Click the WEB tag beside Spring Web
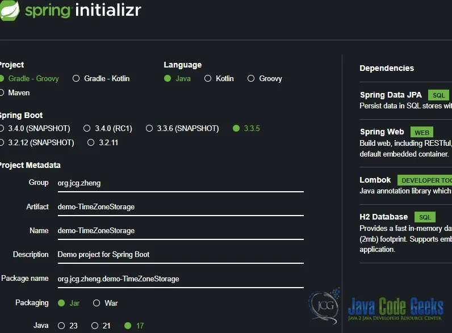The height and width of the screenshot is (333, 452). coord(422,133)
